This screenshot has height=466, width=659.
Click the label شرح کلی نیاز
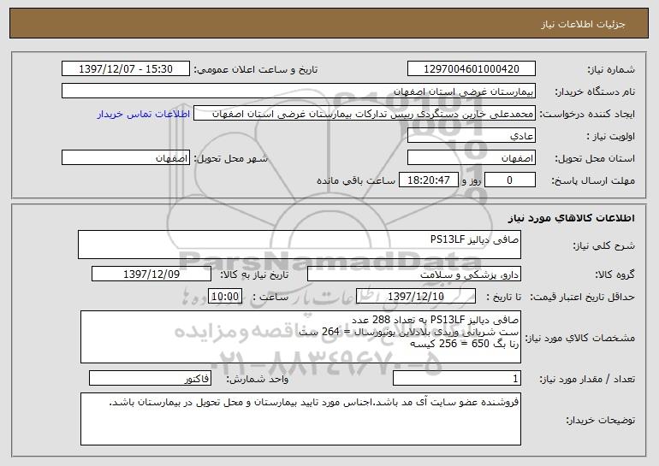[604, 246]
